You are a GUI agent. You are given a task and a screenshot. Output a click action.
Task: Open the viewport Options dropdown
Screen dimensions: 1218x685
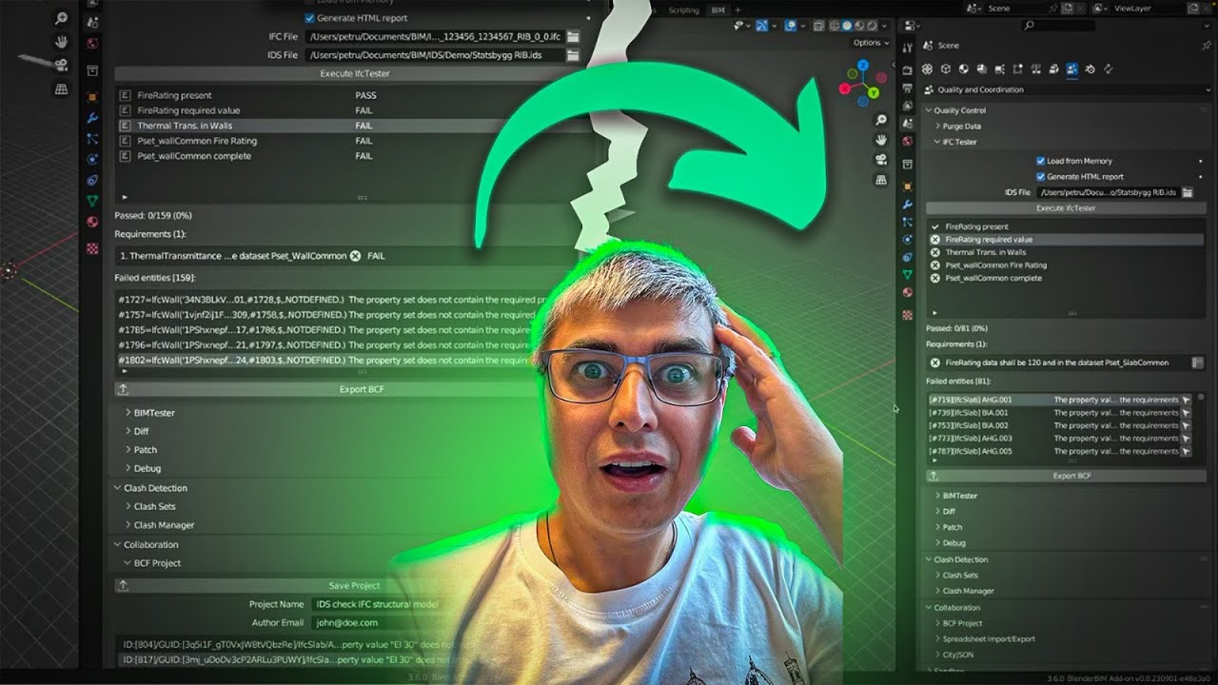click(870, 43)
